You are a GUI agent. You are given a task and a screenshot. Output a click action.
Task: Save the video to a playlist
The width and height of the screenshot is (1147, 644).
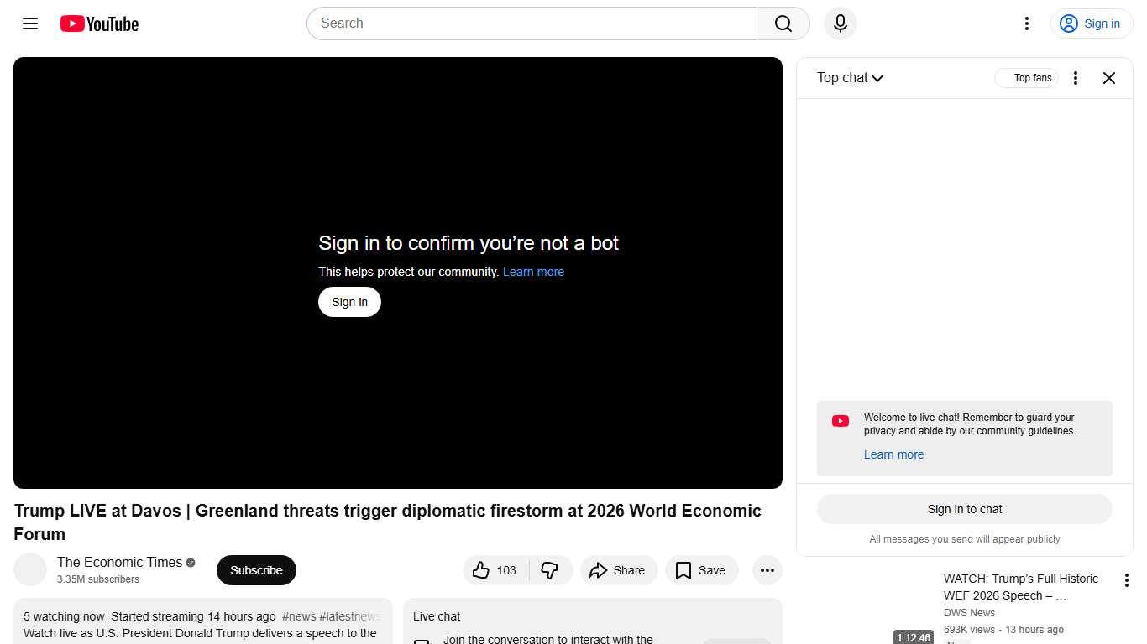click(701, 570)
